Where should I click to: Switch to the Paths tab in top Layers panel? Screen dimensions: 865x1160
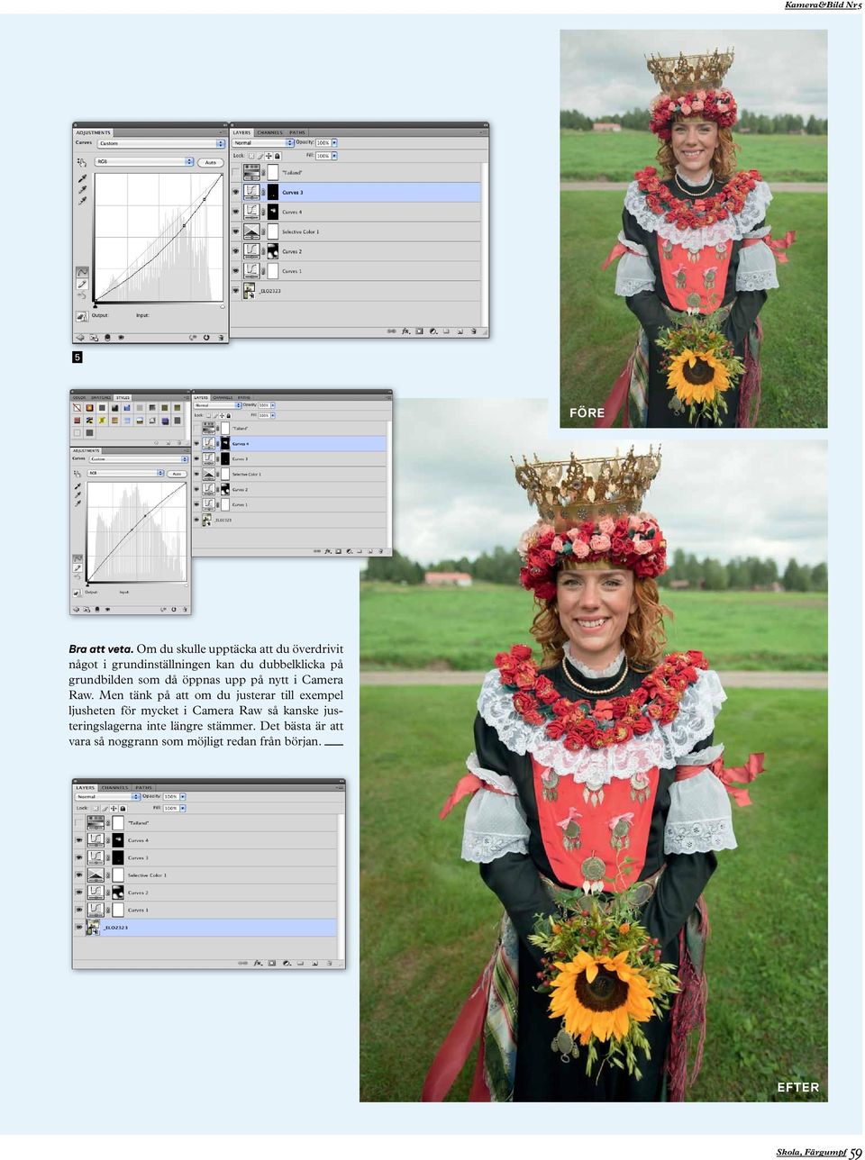click(297, 132)
